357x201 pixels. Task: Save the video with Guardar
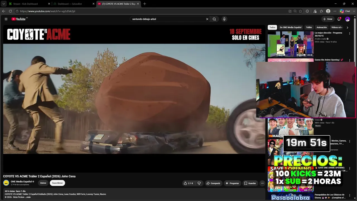point(250,183)
